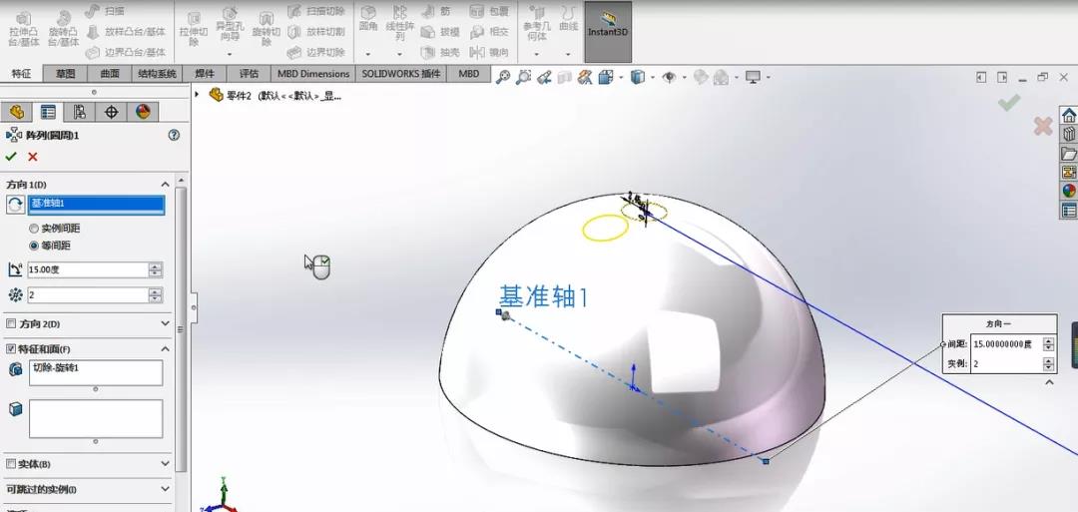Screen dimensions: 1078x512
Task: Switch to the 草图 tab
Action: 65,74
